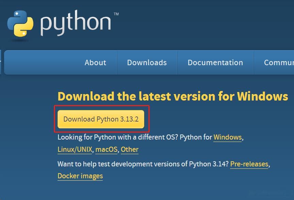Follow the Windows link
This screenshot has height=200, width=294.
click(x=227, y=137)
